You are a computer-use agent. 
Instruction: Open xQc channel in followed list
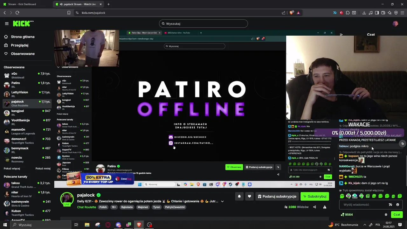27,75
